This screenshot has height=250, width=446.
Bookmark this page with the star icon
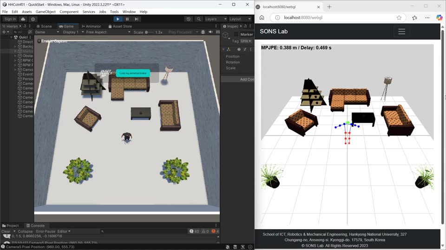[399, 18]
